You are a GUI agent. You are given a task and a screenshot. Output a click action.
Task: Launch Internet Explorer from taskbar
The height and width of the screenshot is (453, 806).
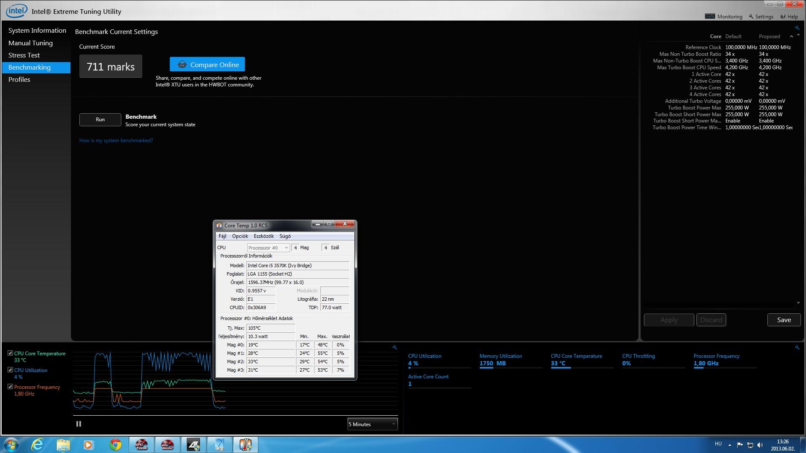point(38,445)
